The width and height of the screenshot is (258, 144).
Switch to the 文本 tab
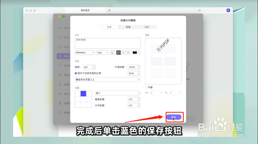pyautogui.click(x=109, y=27)
